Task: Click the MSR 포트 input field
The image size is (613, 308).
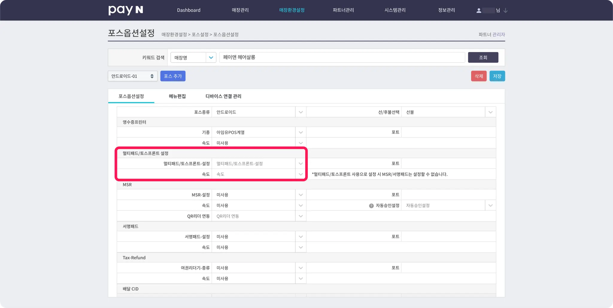Action: 448,195
